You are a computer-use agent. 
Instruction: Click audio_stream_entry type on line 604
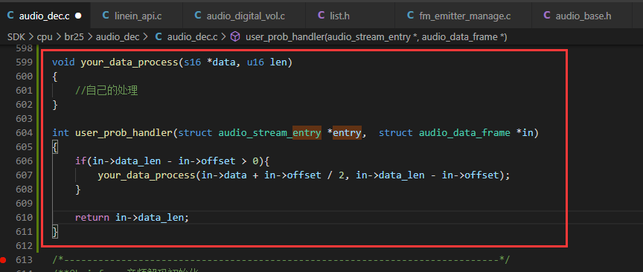[269, 133]
